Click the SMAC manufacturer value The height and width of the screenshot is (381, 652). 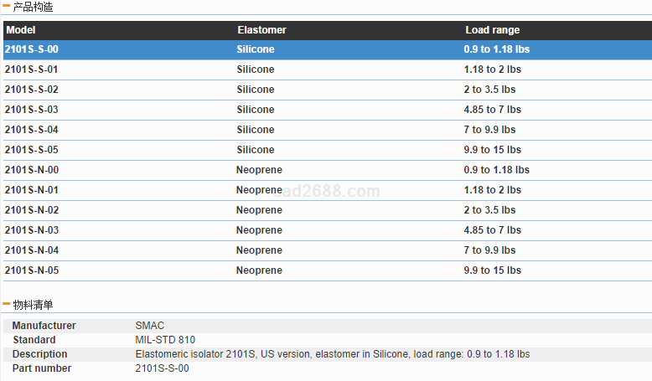[150, 326]
